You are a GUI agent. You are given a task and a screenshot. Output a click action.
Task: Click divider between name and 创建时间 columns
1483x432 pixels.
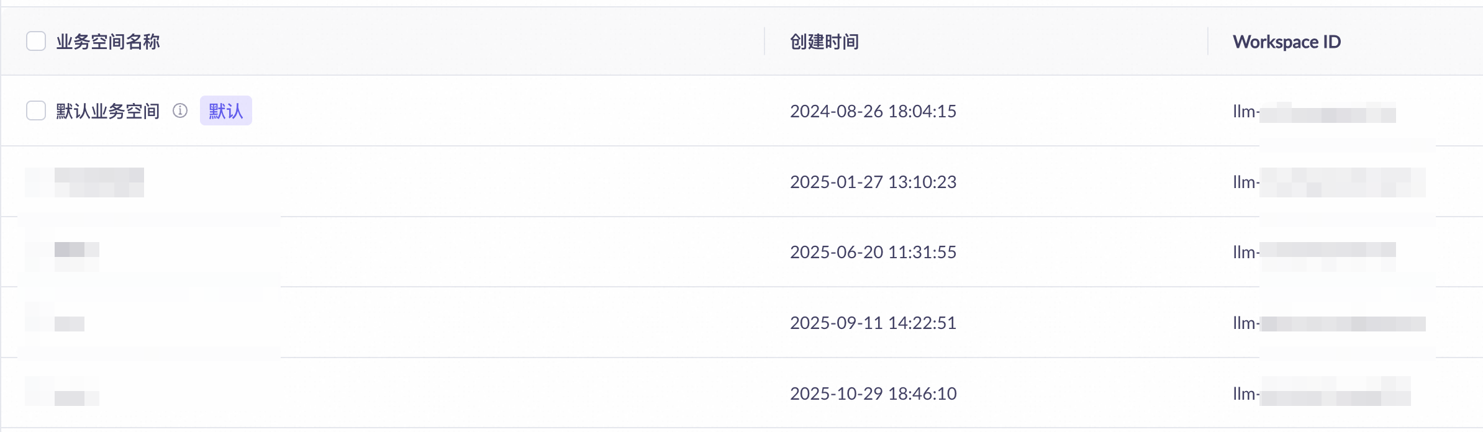764,42
